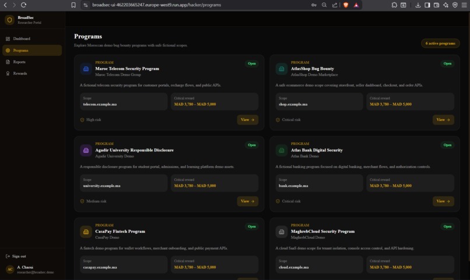Open the downloads icon
Viewport: 470px width, 280px height.
(x=418, y=5)
